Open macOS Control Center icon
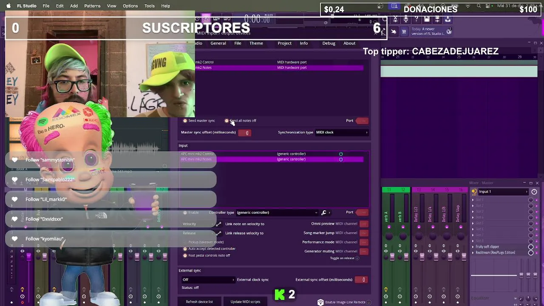 pos(489,6)
